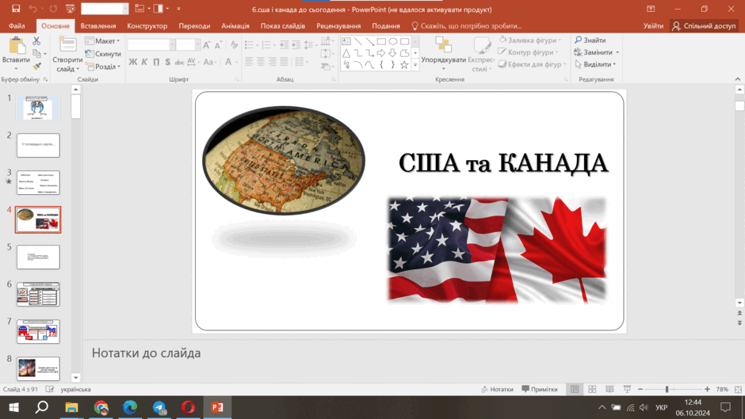The image size is (745, 419).
Task: Select the down arrow shape in the shapes gallery
Action: [x=393, y=53]
